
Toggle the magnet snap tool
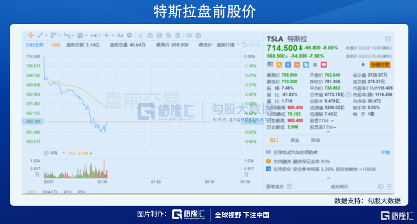point(150,35)
